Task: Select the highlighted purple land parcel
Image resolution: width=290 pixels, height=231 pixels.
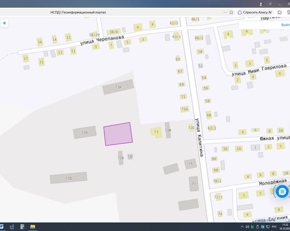Action: coord(118,134)
